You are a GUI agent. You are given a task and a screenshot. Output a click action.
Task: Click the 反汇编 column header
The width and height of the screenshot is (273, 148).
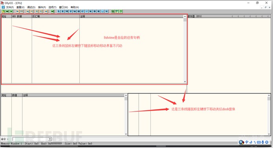(56, 16)
